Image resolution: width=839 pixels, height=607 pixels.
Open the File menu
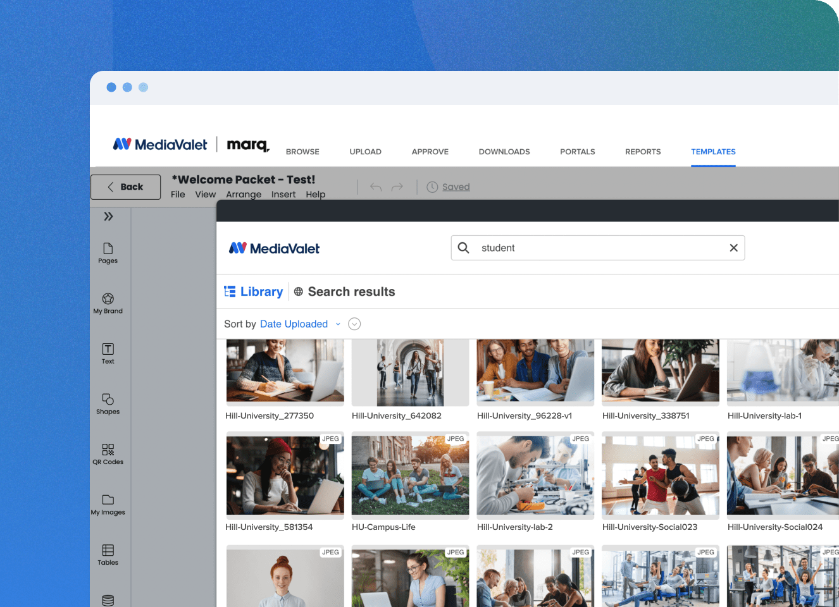tap(178, 194)
